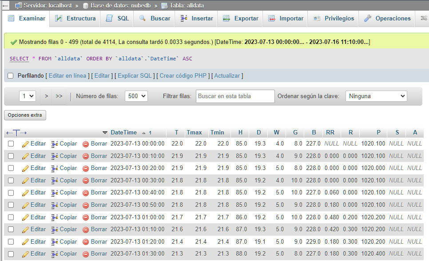
Task: Click the Buscar en esta tabla filter field
Action: (x=235, y=96)
